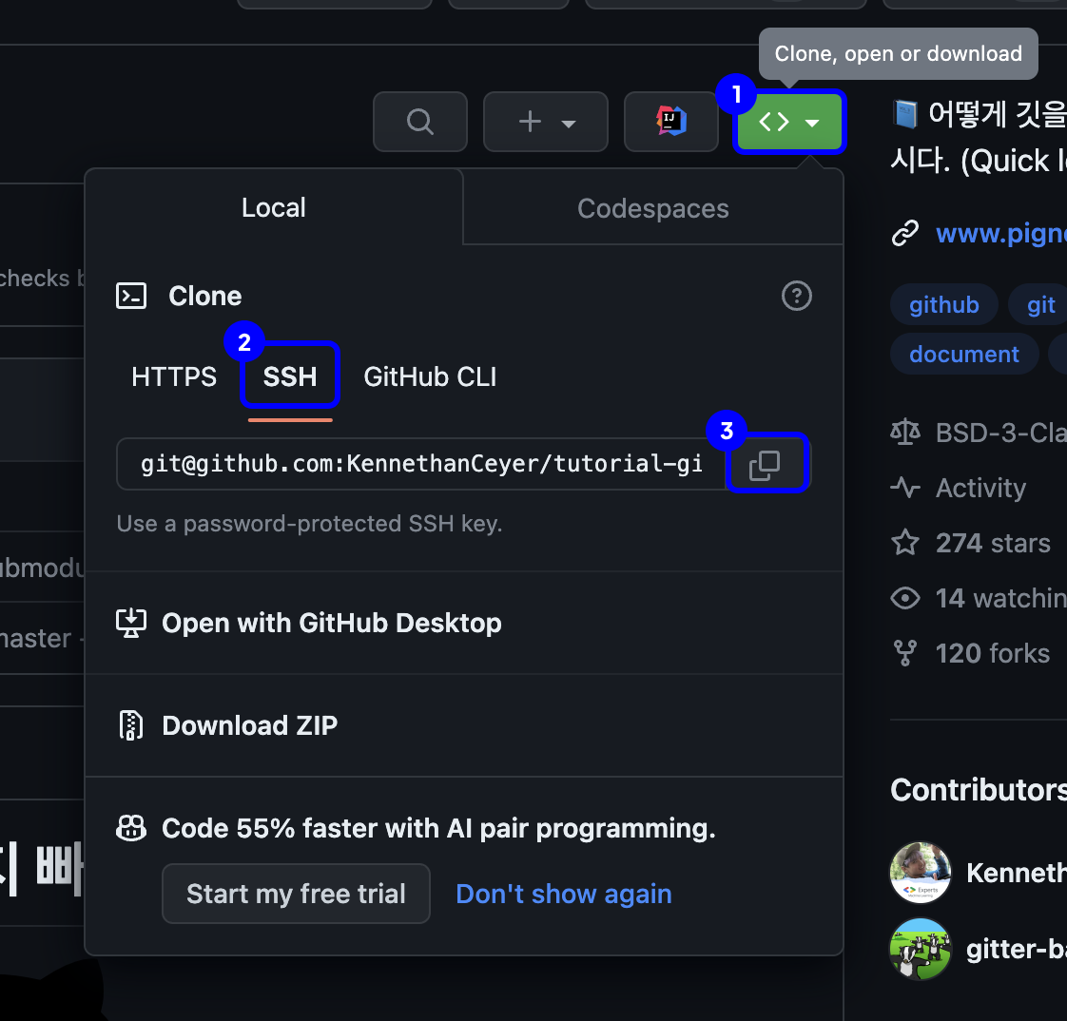Click the document topic tag
1067x1021 pixels.
click(x=964, y=354)
